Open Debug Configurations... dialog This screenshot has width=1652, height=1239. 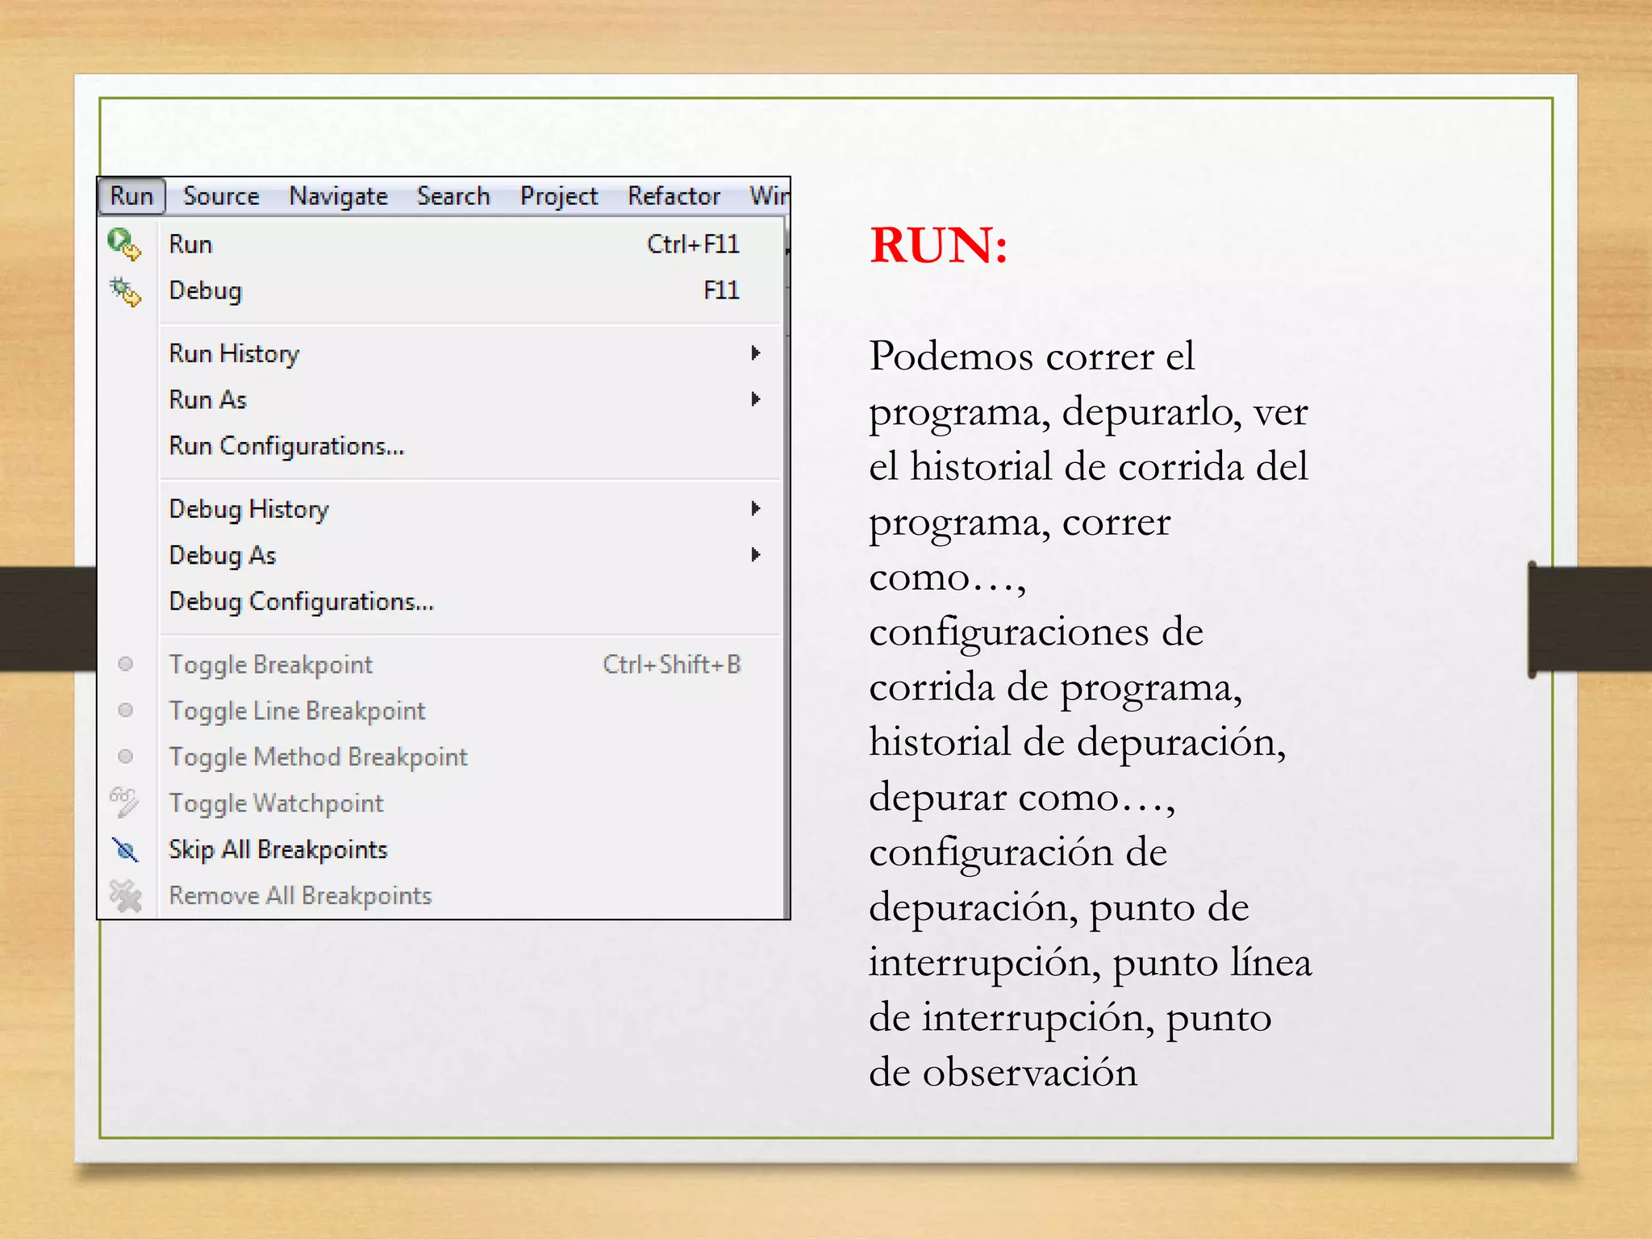click(x=440, y=601)
